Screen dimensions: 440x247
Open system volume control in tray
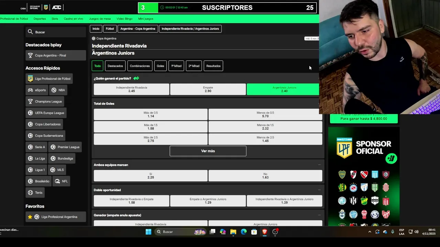click(x=417, y=232)
